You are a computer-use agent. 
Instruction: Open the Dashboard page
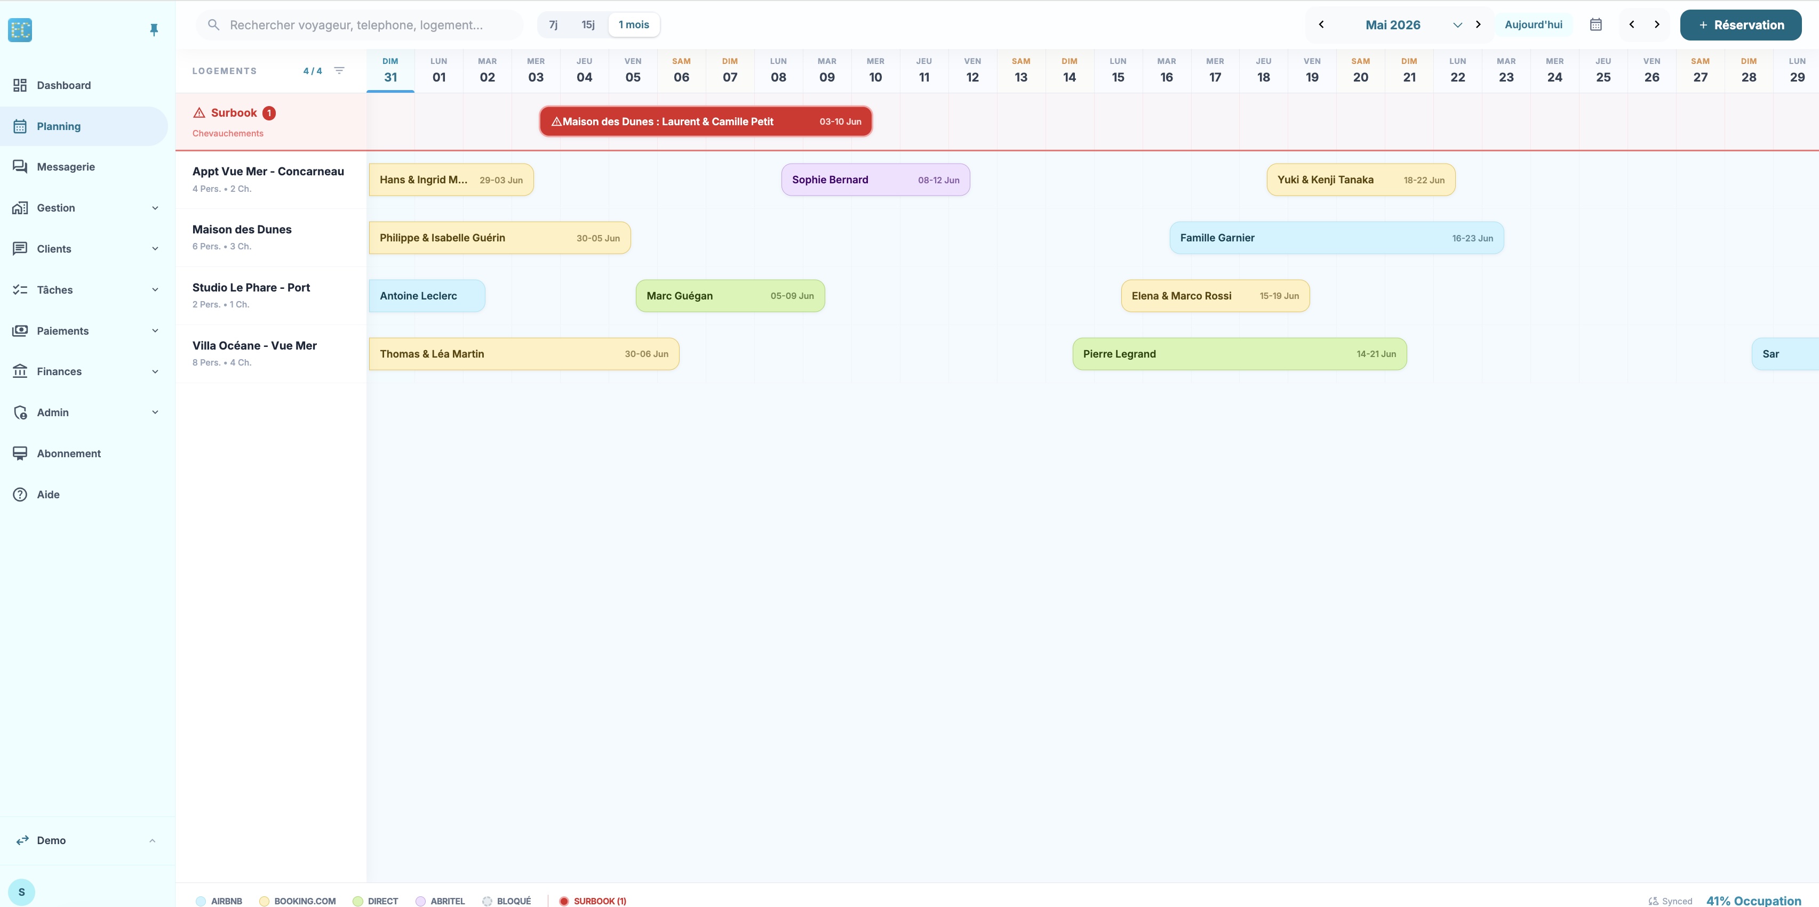pos(84,85)
